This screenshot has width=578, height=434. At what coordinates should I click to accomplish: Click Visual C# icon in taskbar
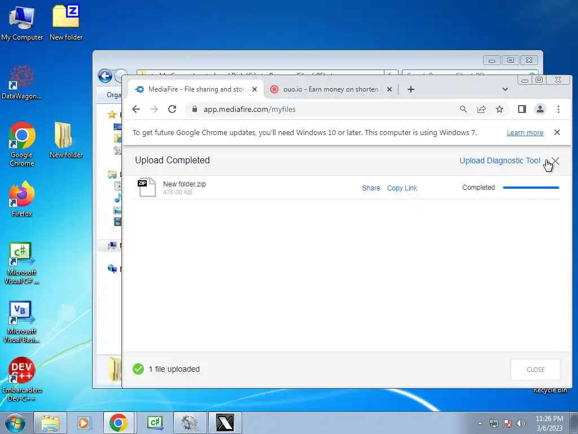tap(155, 423)
